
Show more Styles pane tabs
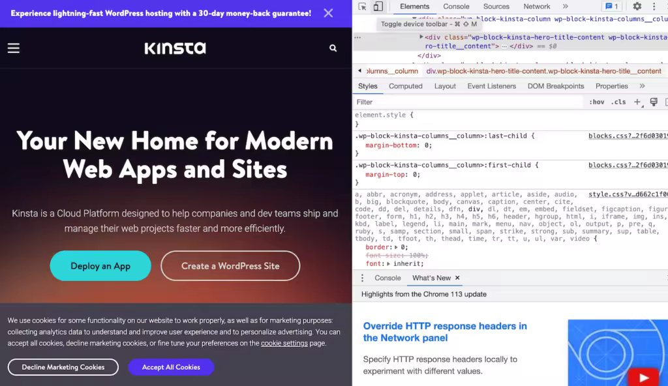[x=642, y=86]
